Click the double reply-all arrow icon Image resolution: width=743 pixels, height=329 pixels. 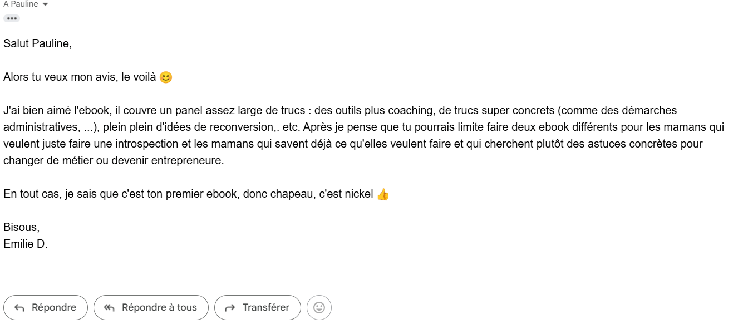109,308
